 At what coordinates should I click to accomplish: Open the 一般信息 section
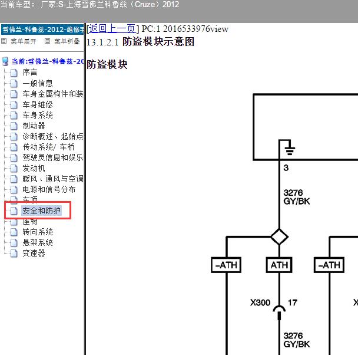[38, 83]
